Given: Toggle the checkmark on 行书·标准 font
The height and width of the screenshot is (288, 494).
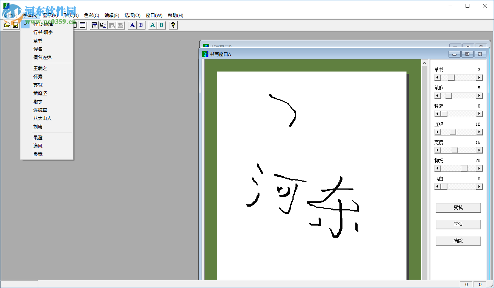Looking at the screenshot, I should 43,24.
